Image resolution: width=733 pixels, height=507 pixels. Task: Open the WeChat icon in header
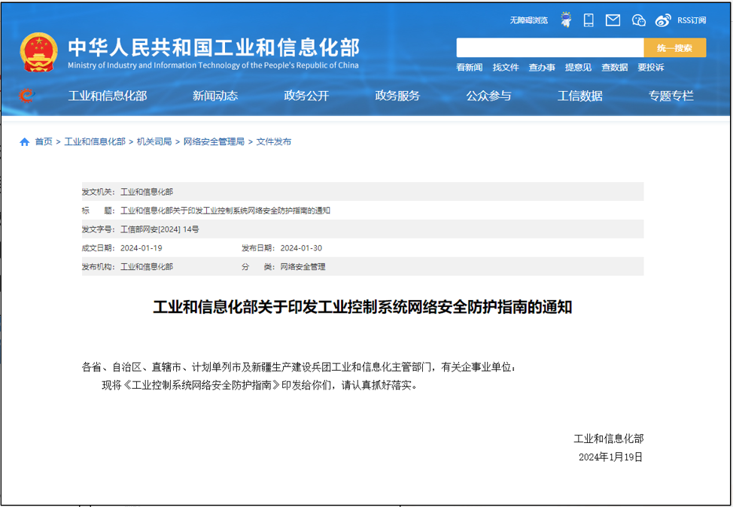click(638, 20)
